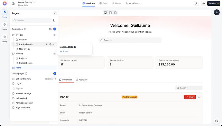Click the red Open button for INV-17
Viewport: 222px width, 126px height.
190,97
